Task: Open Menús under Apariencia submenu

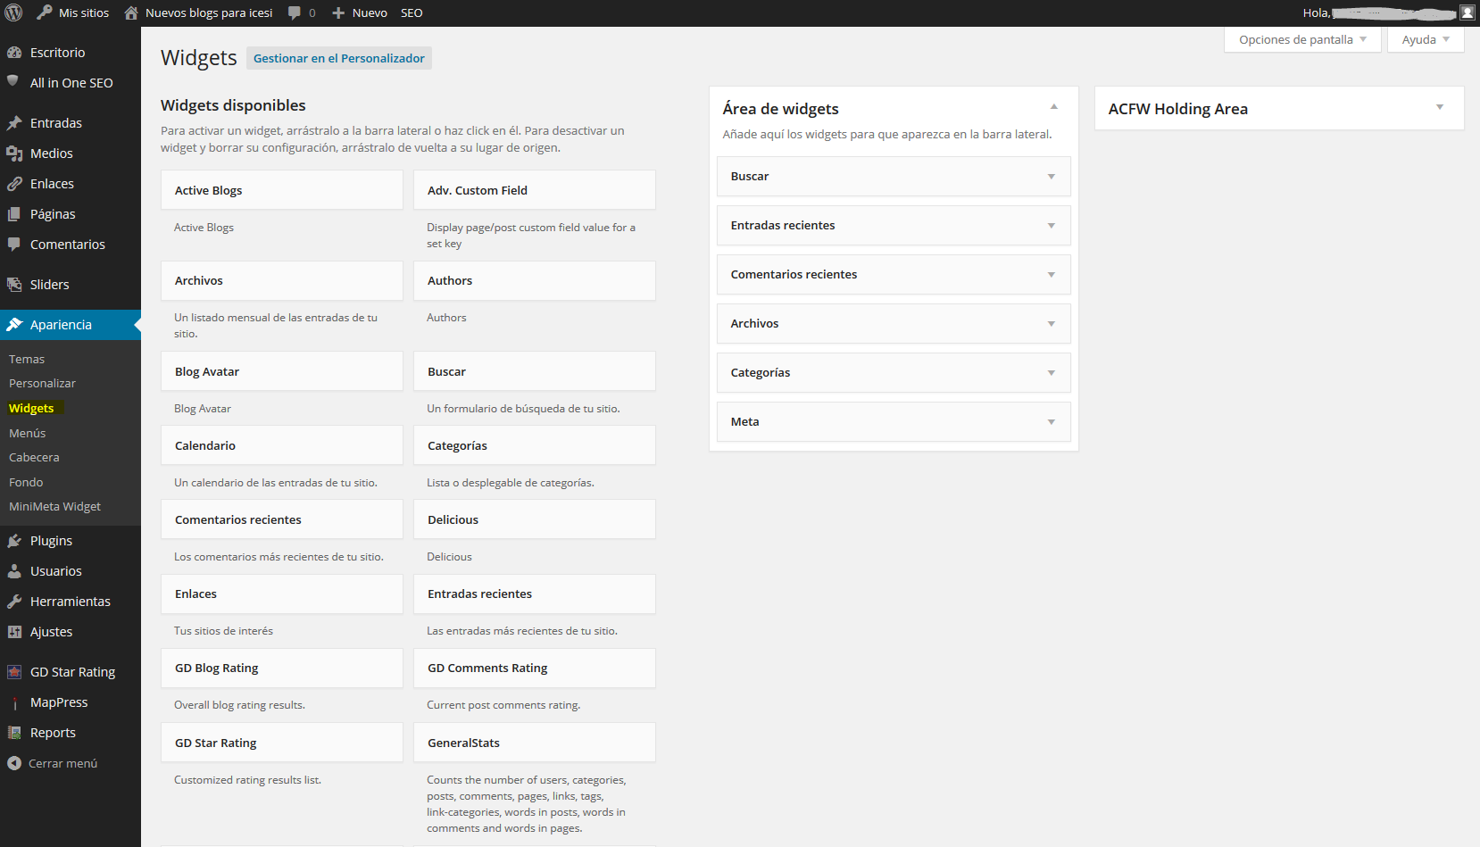Action: point(28,433)
